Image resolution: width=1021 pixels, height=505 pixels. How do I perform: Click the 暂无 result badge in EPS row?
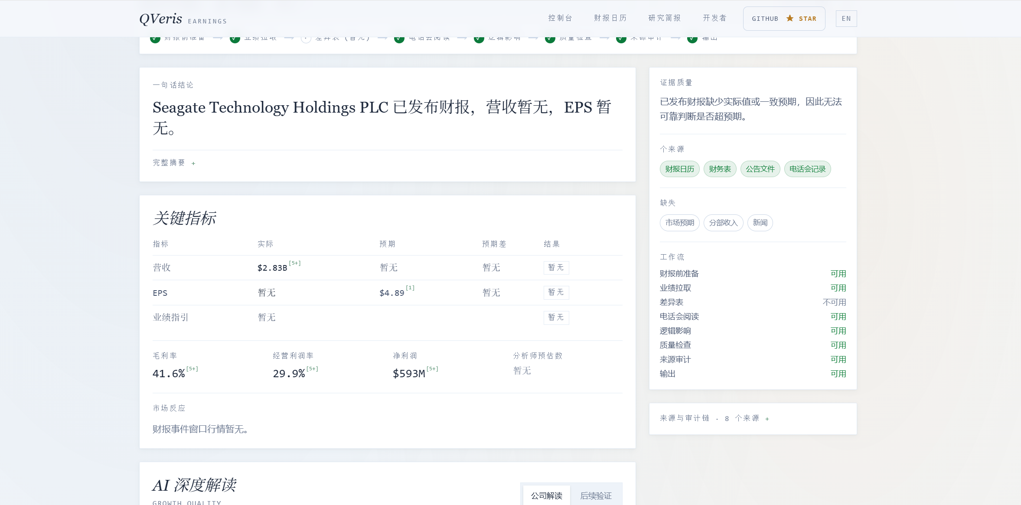pyautogui.click(x=556, y=292)
